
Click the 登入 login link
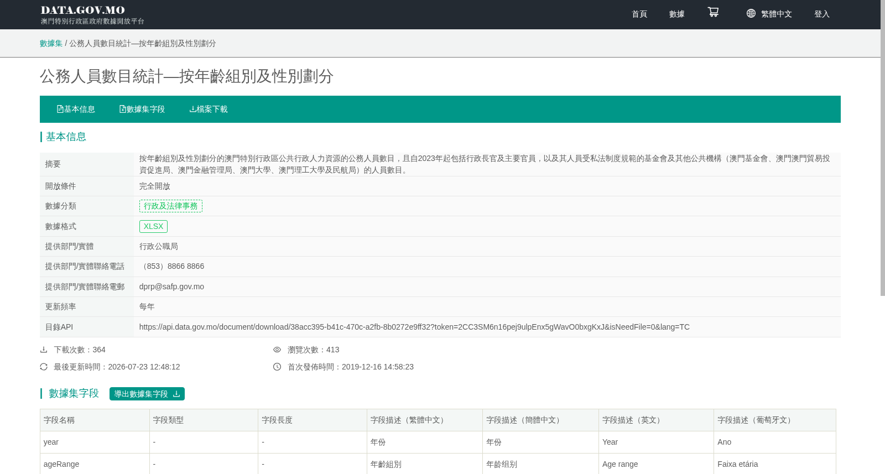[x=822, y=14]
